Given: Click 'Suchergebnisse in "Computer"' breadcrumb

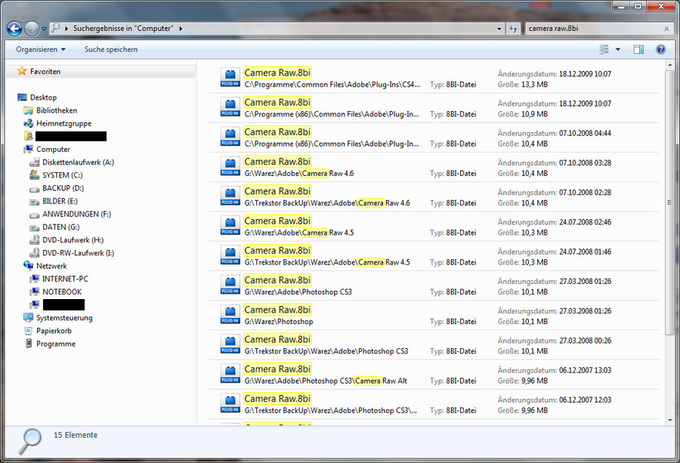Looking at the screenshot, I should tap(122, 29).
